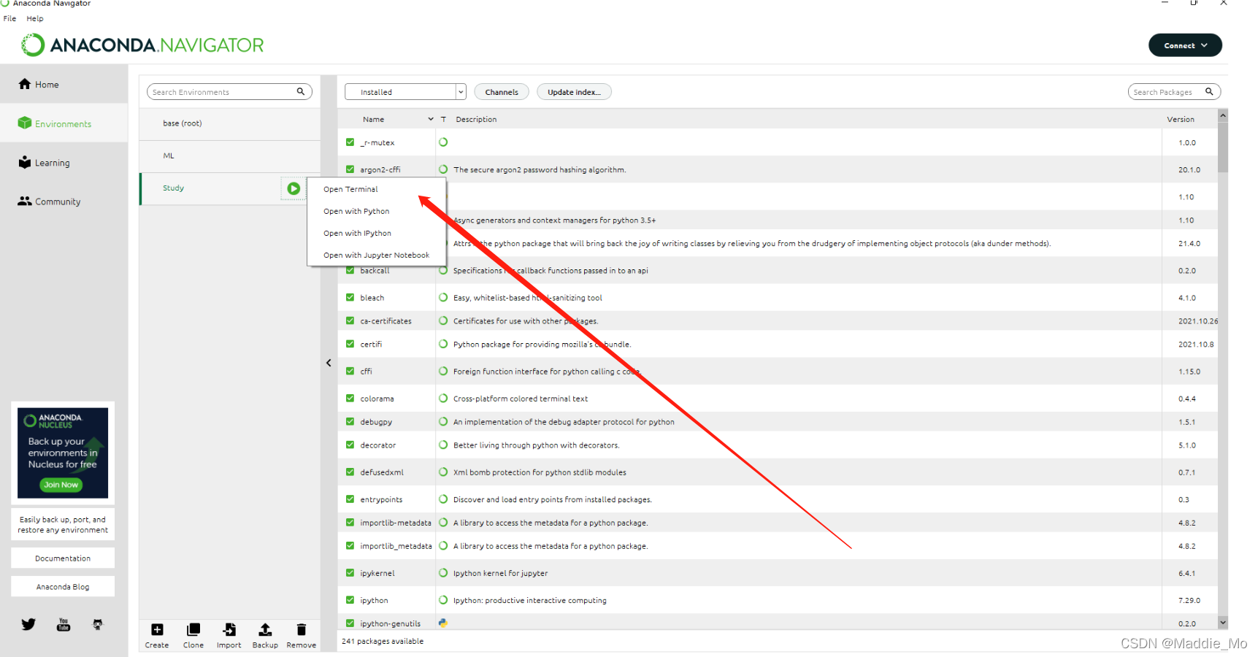The height and width of the screenshot is (657, 1258).
Task: Click the Update index button
Action: coord(574,92)
